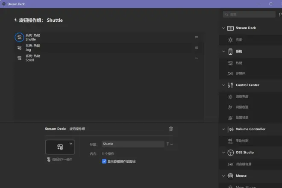Collapse the Volume Controller category

(223, 129)
